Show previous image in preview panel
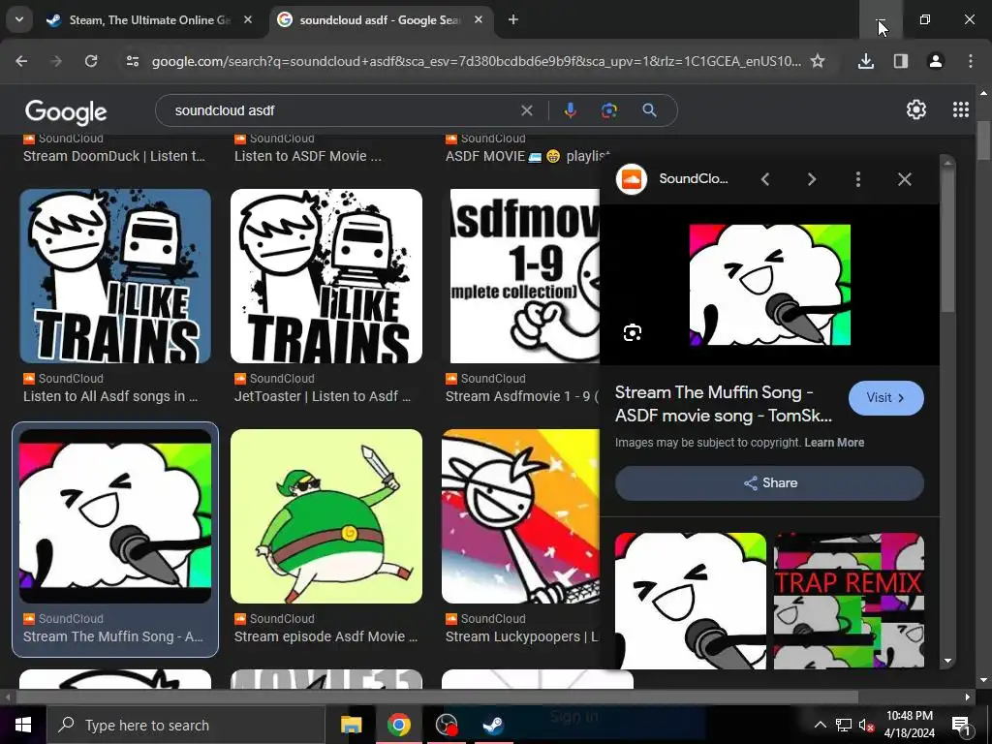The image size is (992, 744). [x=765, y=179]
